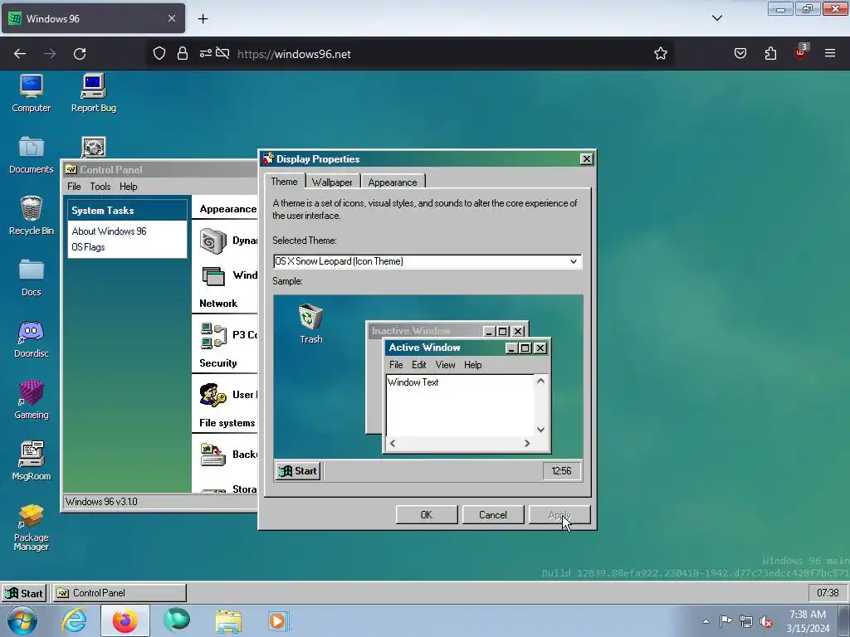This screenshot has width=850, height=637.
Task: Click the muted volume tray icon
Action: pos(766,621)
